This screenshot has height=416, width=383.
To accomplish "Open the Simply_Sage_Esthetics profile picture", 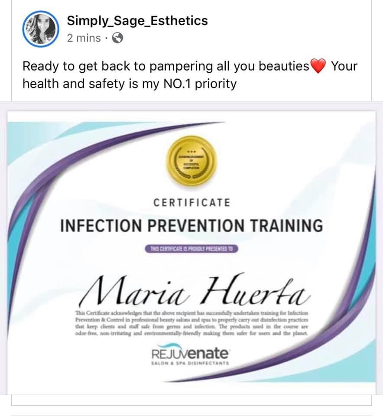I will coord(41,29).
